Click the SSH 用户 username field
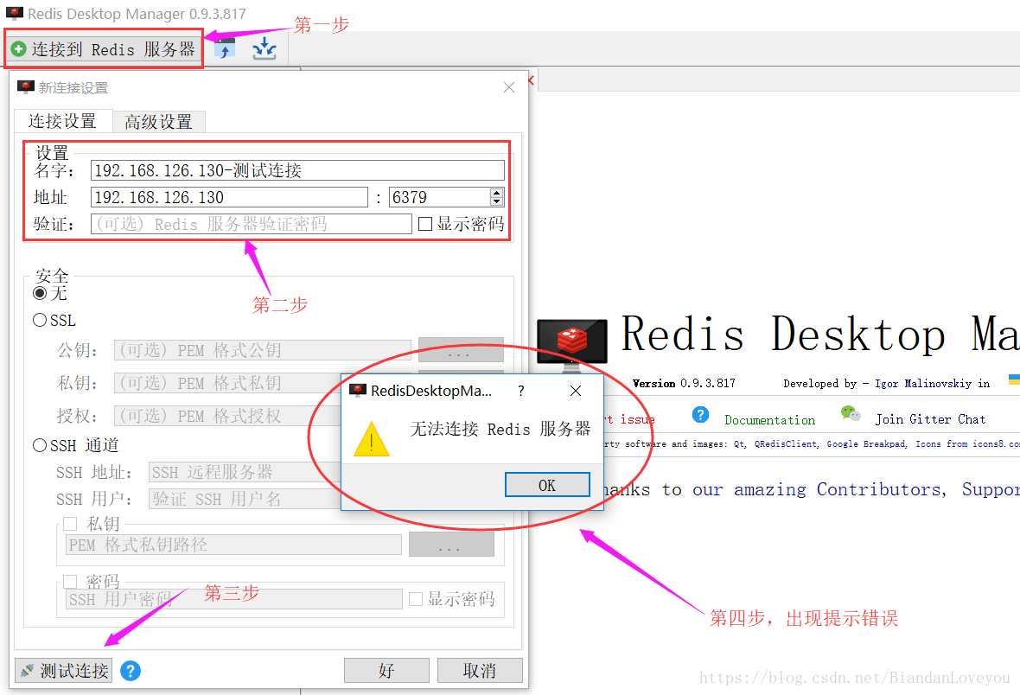This screenshot has height=695, width=1020. coord(245,499)
